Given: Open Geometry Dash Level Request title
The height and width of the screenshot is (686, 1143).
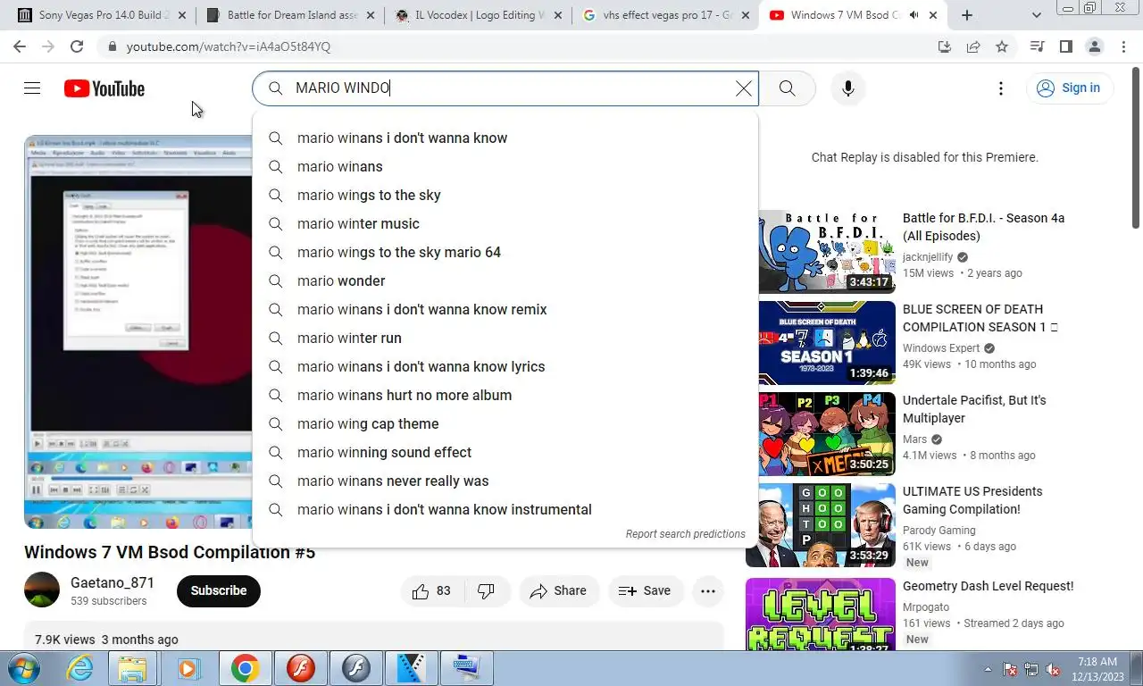Looking at the screenshot, I should click(988, 586).
